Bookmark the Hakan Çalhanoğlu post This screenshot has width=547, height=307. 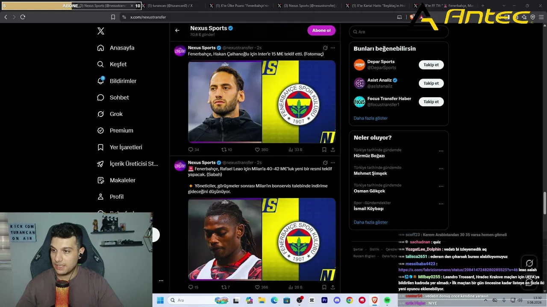(x=324, y=150)
